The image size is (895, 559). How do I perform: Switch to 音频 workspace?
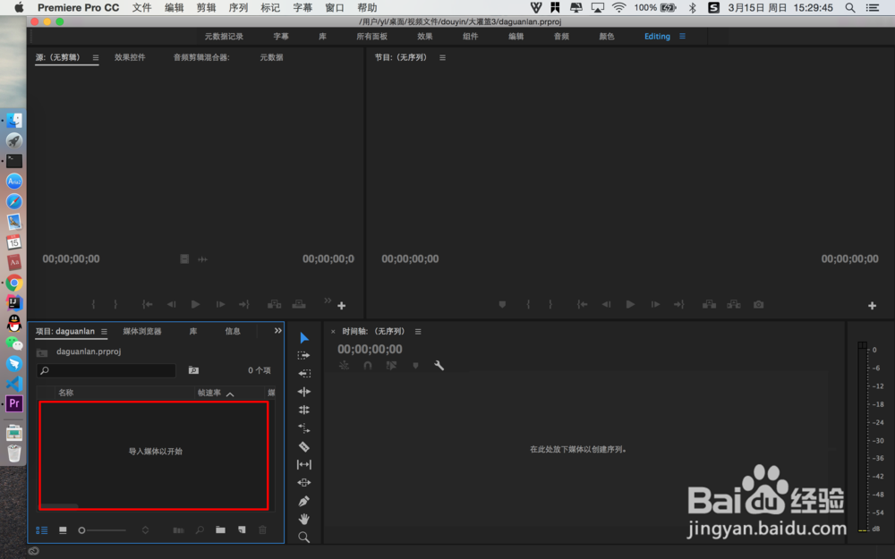(x=562, y=36)
